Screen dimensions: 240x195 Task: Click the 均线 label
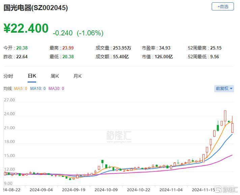(x=8, y=88)
